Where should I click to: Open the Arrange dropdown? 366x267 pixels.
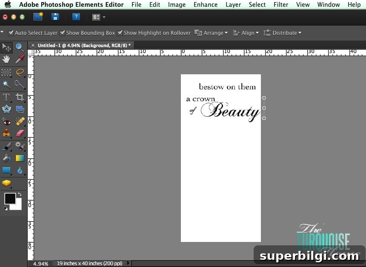coord(211,33)
